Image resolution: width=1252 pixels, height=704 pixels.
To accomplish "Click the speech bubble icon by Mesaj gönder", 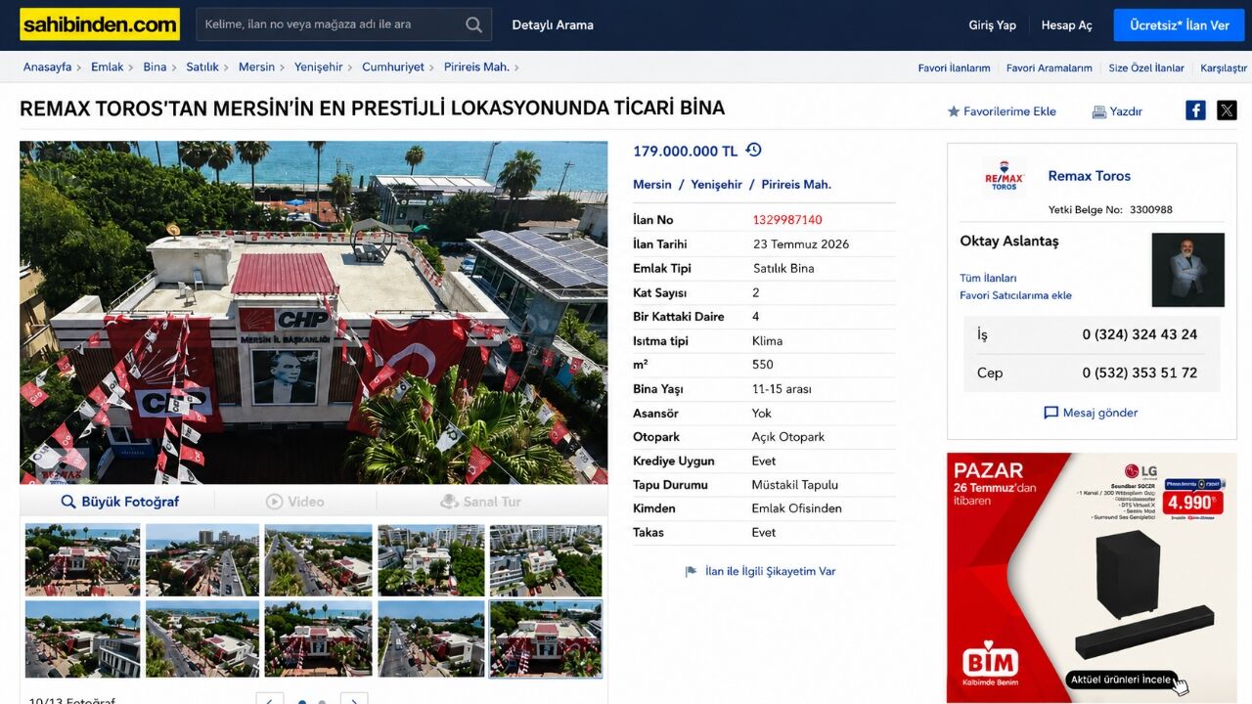I will pyautogui.click(x=1051, y=414).
